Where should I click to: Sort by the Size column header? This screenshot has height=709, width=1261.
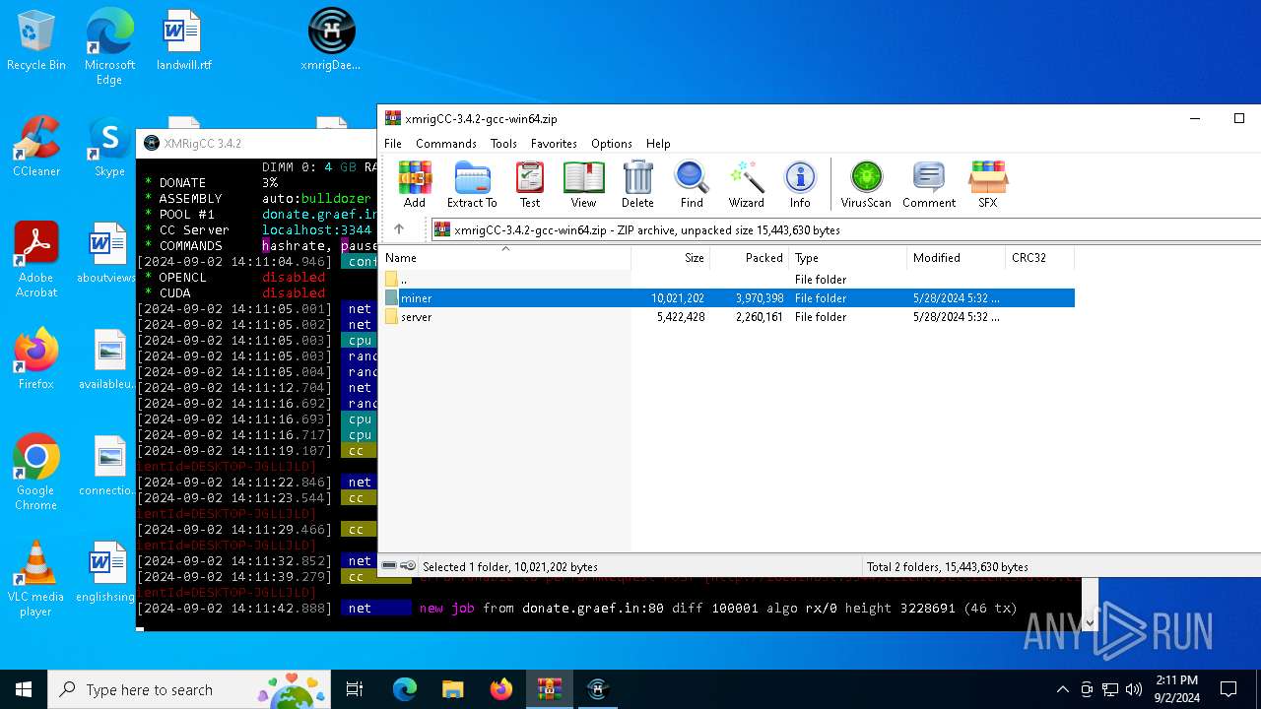pos(671,258)
